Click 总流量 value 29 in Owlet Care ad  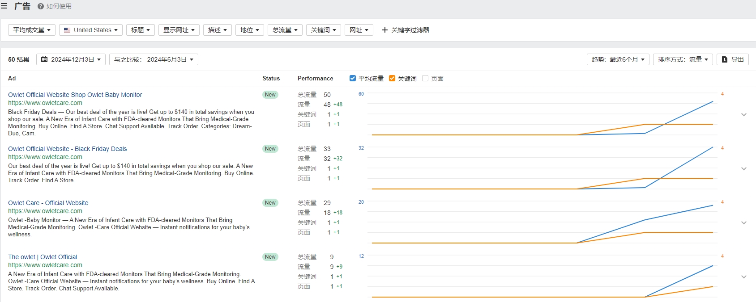(x=327, y=203)
